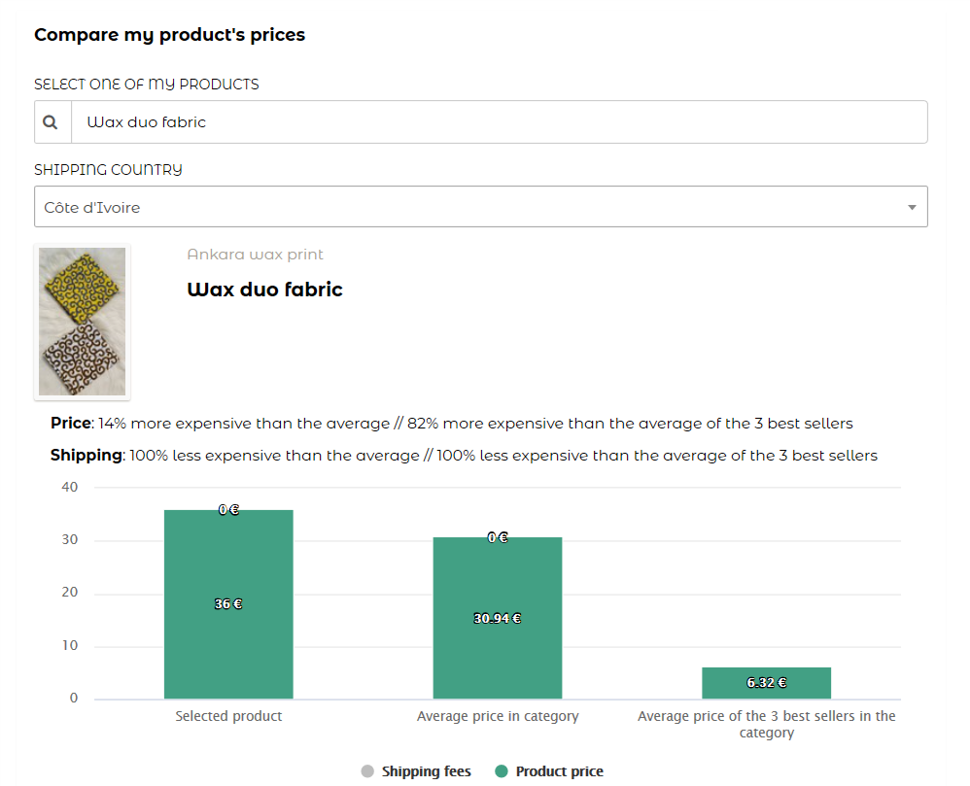Screen dimensions: 970x786
Task: Click the bold Wax duo fabric product title
Action: (264, 290)
